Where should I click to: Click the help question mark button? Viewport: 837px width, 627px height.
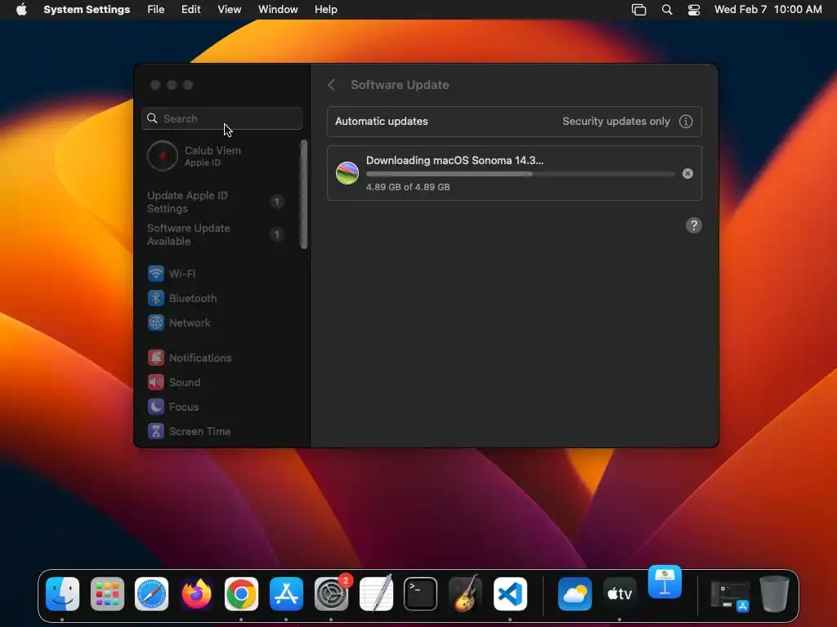pos(693,225)
